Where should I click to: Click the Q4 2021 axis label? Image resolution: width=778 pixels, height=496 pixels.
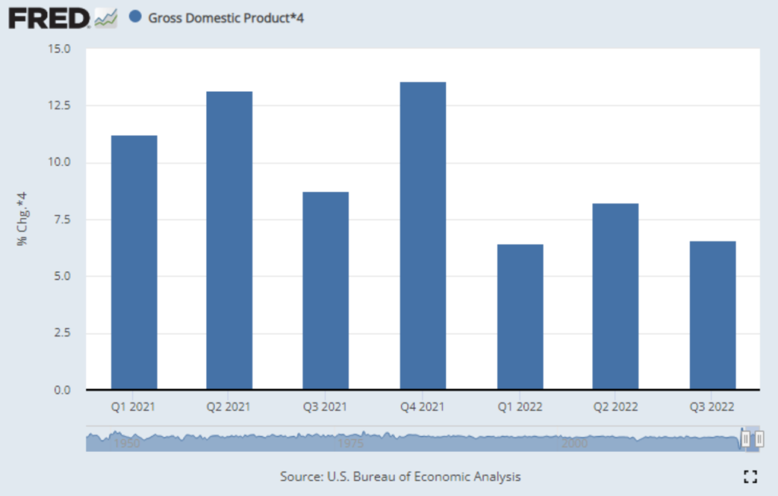[422, 406]
